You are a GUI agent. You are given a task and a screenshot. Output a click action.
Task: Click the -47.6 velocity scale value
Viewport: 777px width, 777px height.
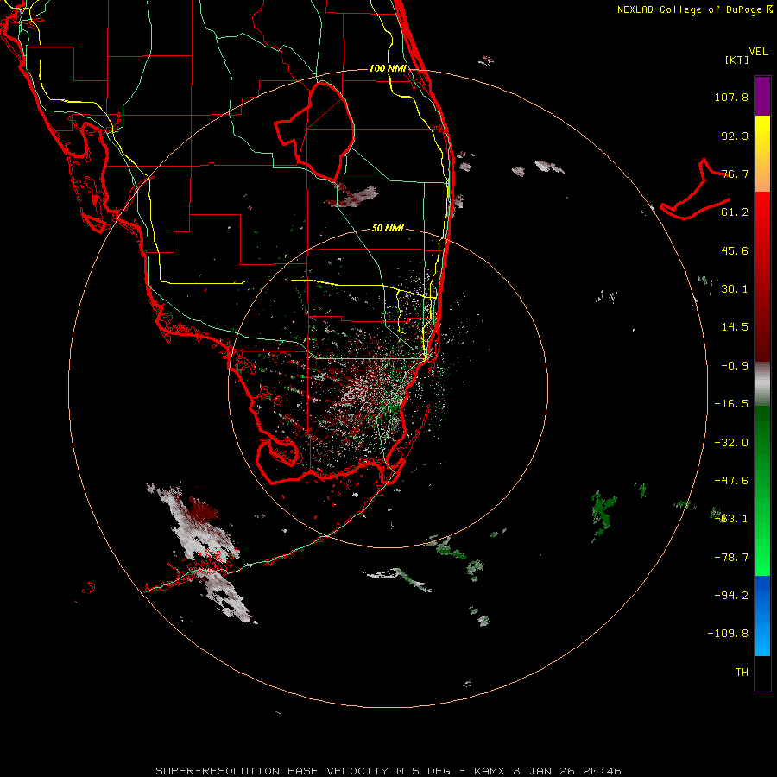tap(731, 481)
